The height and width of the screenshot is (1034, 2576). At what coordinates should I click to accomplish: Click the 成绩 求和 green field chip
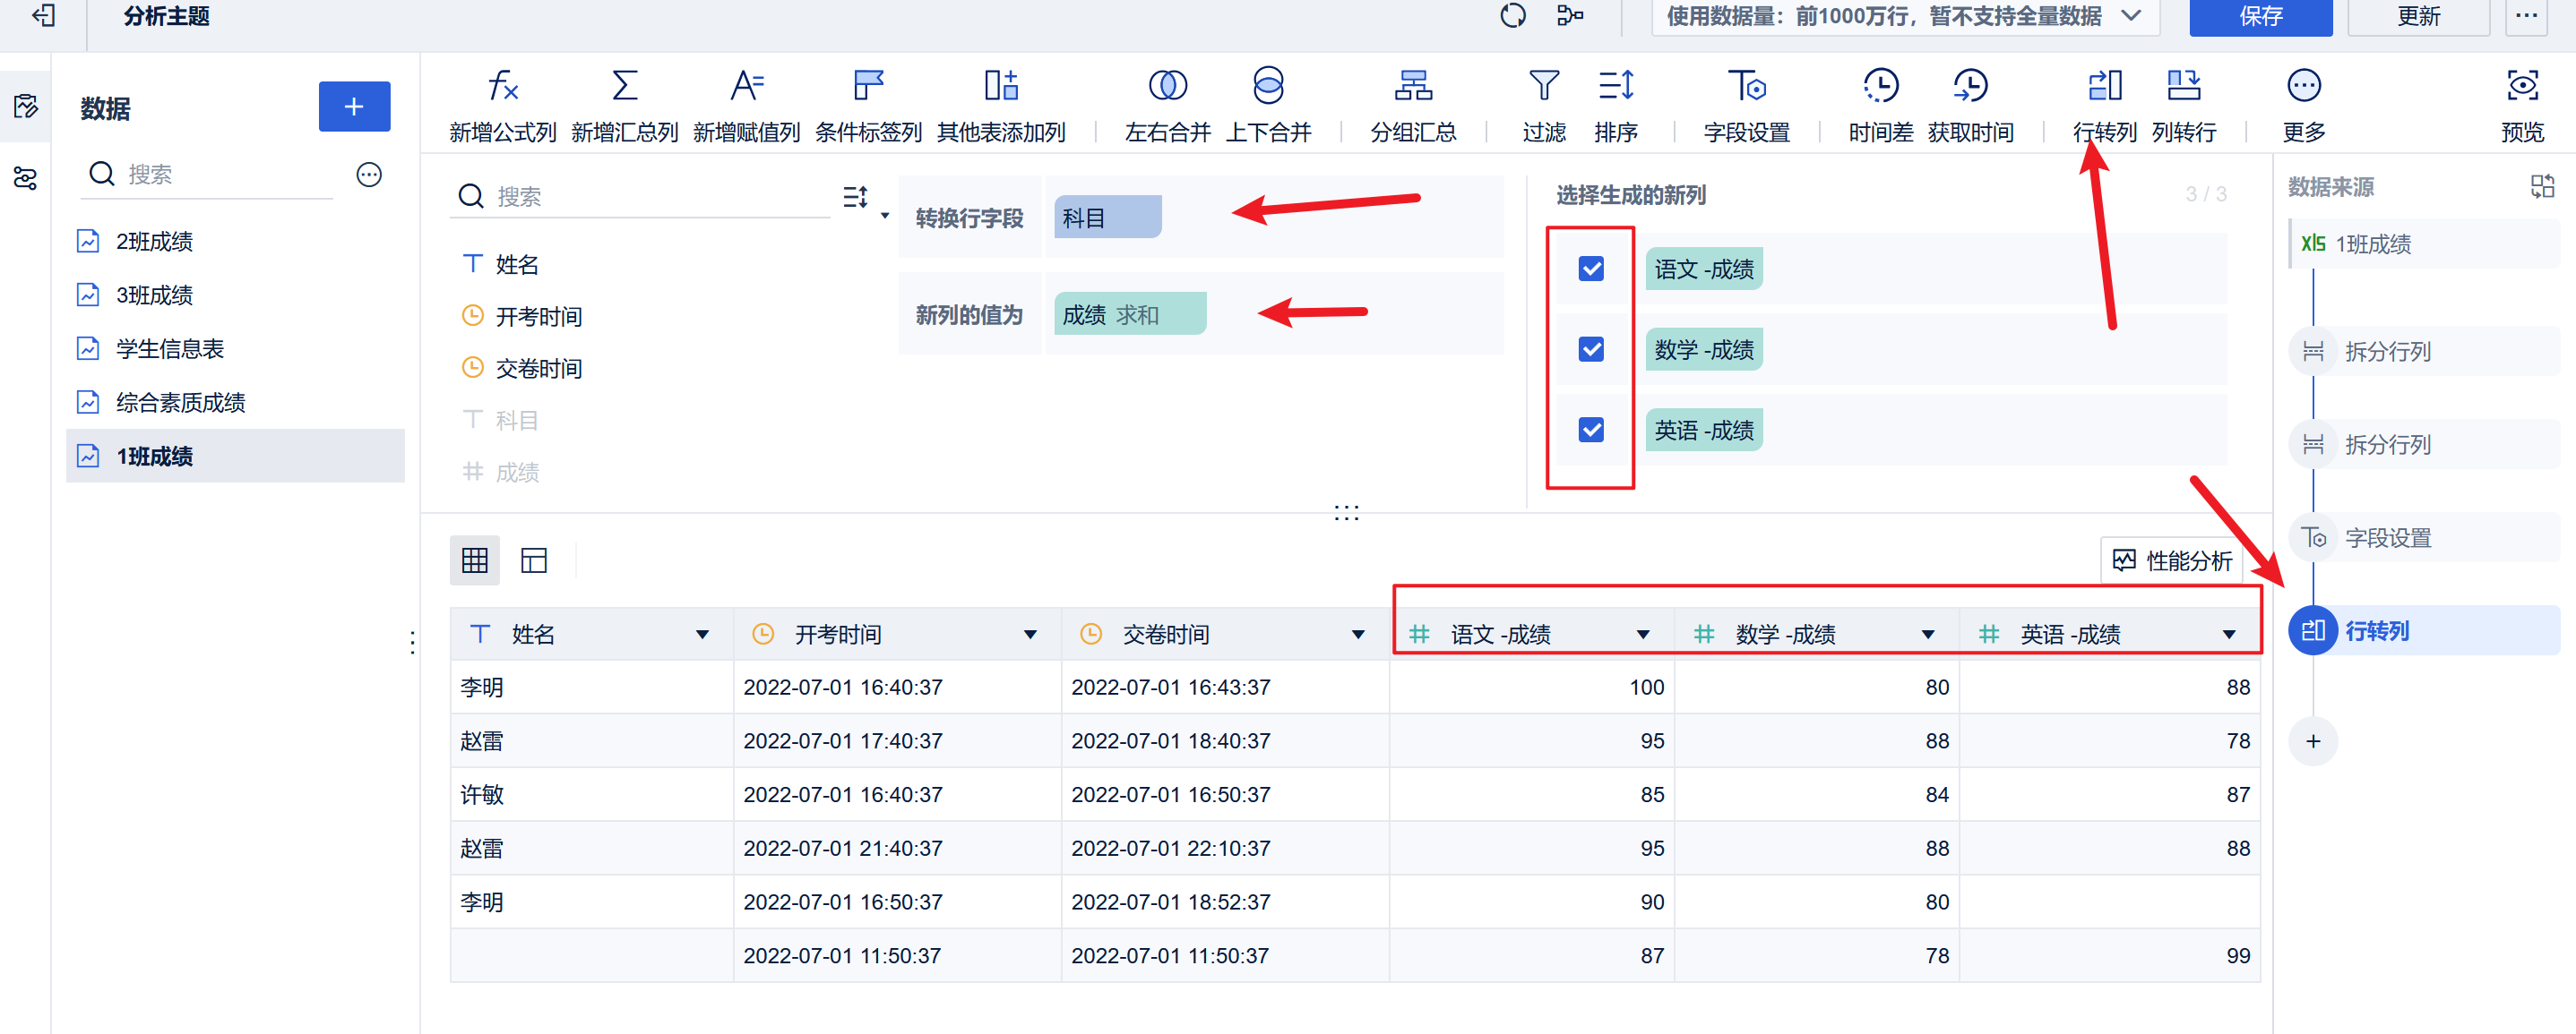[x=1129, y=315]
